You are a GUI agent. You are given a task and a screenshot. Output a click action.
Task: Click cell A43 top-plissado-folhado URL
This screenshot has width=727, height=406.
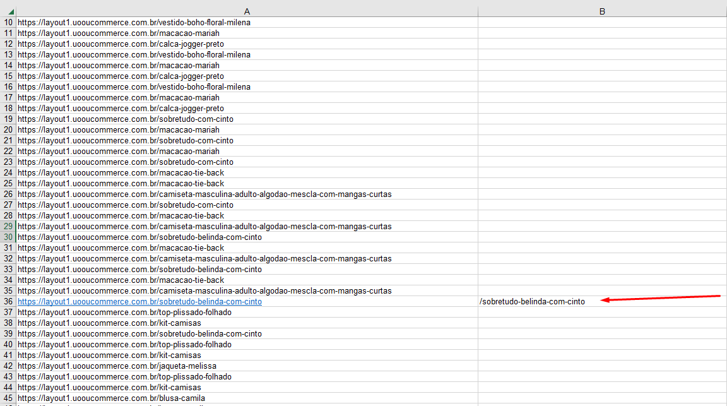247,377
